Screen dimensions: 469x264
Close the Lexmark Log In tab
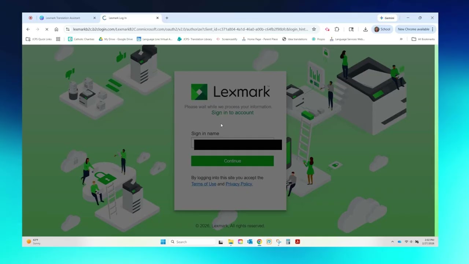(158, 18)
